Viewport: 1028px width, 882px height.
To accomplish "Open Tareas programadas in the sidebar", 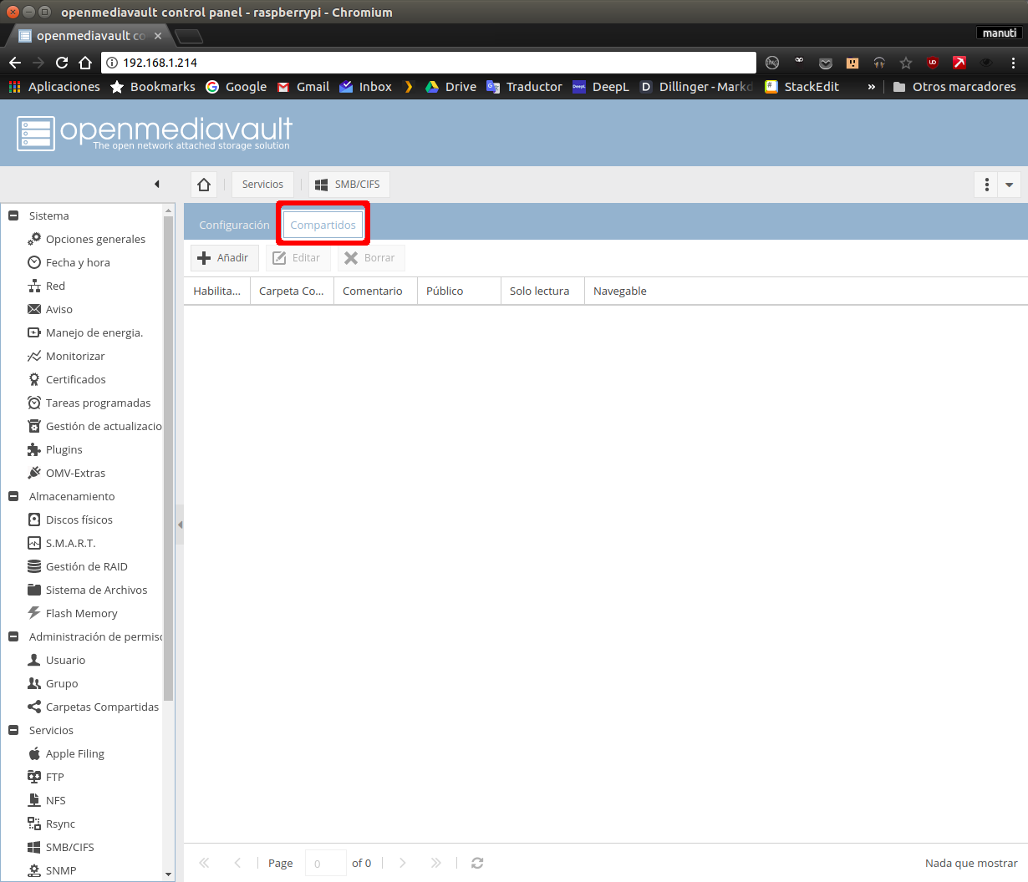I will [x=98, y=403].
